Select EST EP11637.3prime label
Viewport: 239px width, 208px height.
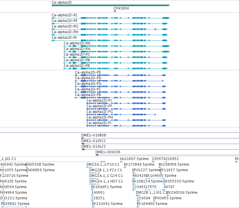(174, 170)
